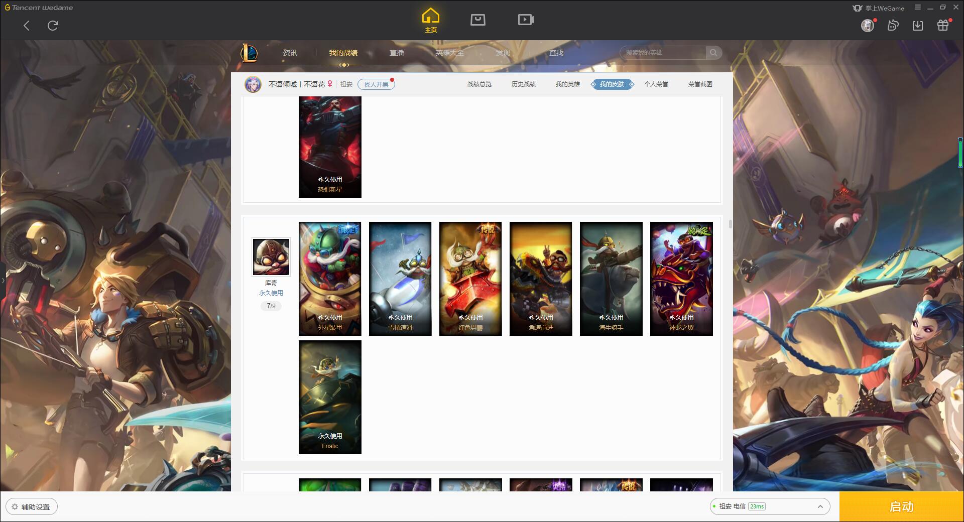Select 我的皮肤 sub-tab
The height and width of the screenshot is (522, 964).
pyautogui.click(x=612, y=84)
